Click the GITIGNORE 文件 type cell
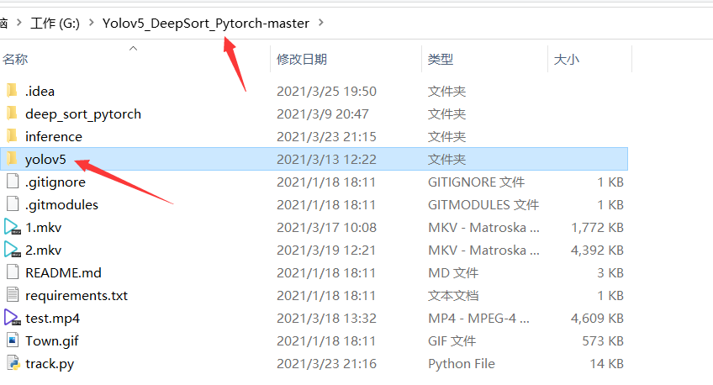 click(476, 182)
